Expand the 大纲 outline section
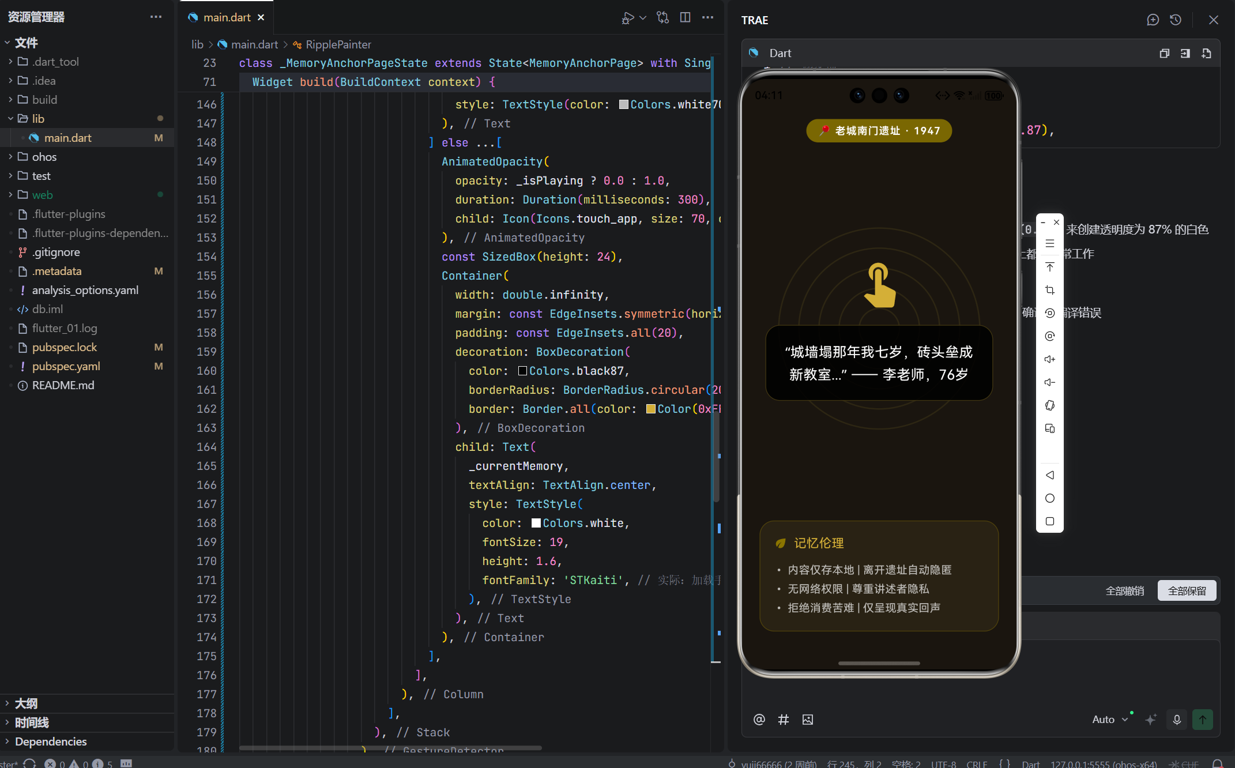 click(x=26, y=703)
